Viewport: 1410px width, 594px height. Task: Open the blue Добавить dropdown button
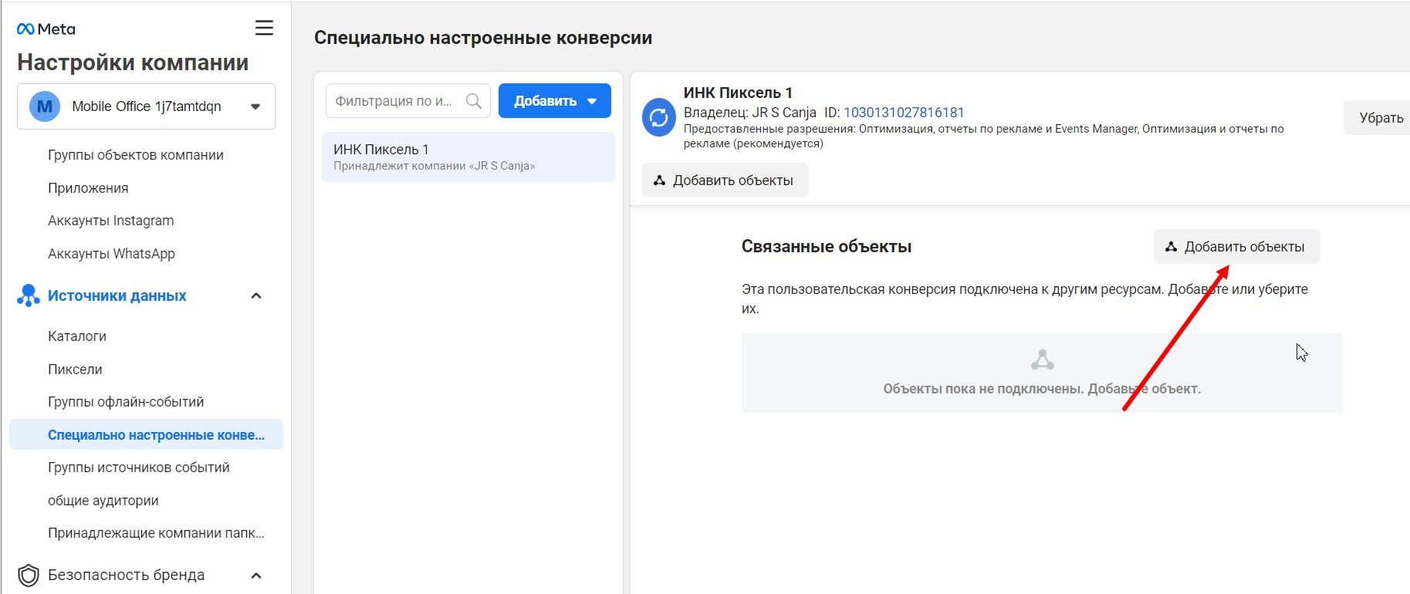(555, 101)
